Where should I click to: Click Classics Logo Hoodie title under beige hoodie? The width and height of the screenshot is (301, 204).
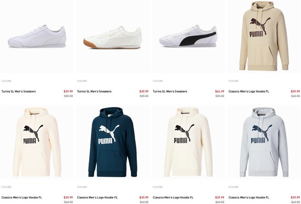click(x=249, y=92)
